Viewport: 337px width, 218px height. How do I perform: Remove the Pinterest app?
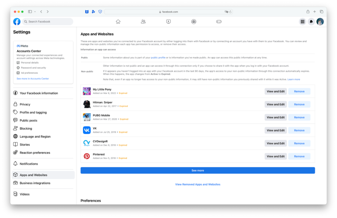click(x=299, y=156)
